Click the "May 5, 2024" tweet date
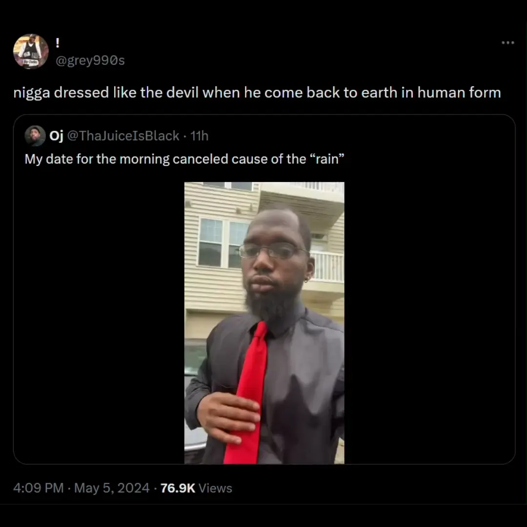527x527 pixels. coord(112,488)
